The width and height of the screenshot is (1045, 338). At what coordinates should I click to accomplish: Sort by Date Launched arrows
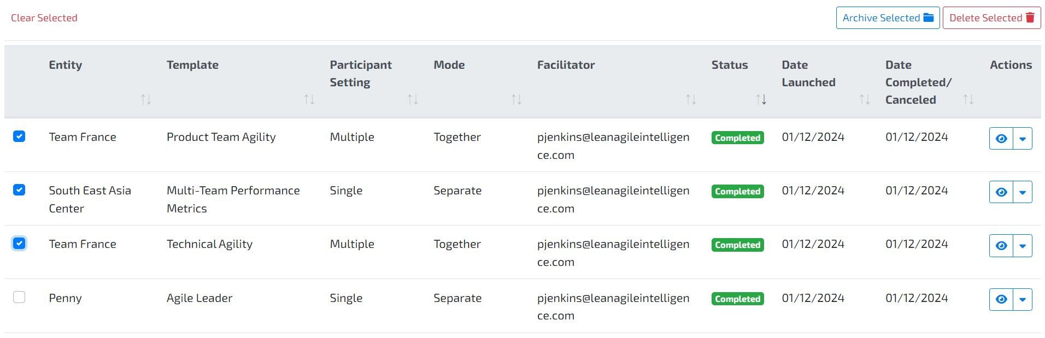[x=865, y=99]
